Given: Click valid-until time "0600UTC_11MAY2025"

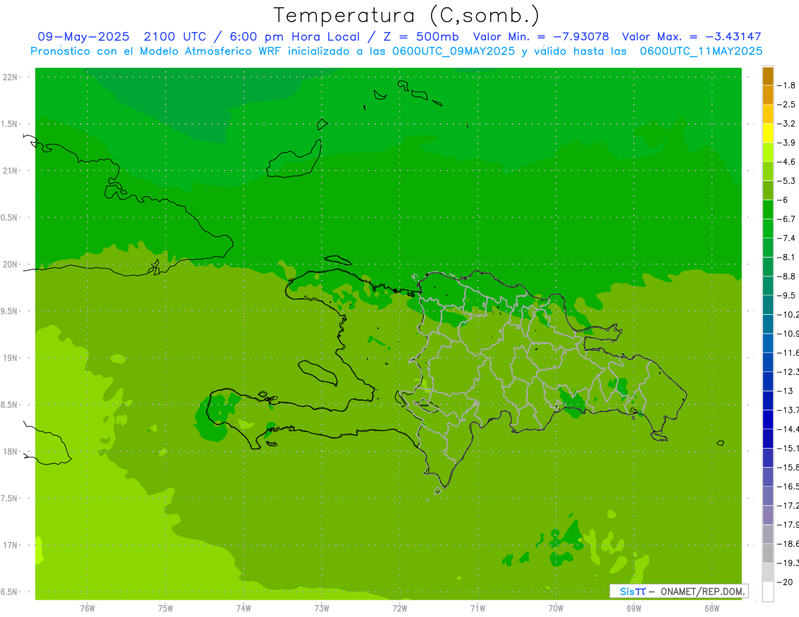Looking at the screenshot, I should point(700,51).
